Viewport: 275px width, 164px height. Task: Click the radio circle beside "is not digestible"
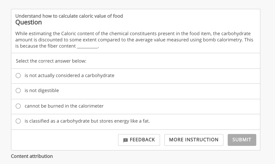[x=18, y=91]
